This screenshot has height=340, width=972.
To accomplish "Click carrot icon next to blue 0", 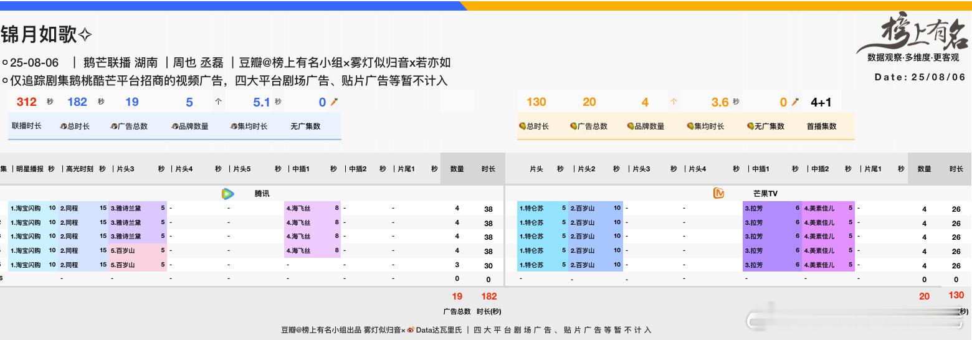I will pos(334,102).
